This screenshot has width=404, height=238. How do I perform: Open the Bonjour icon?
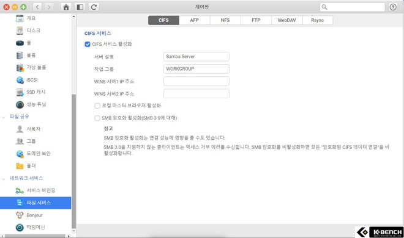(20, 215)
